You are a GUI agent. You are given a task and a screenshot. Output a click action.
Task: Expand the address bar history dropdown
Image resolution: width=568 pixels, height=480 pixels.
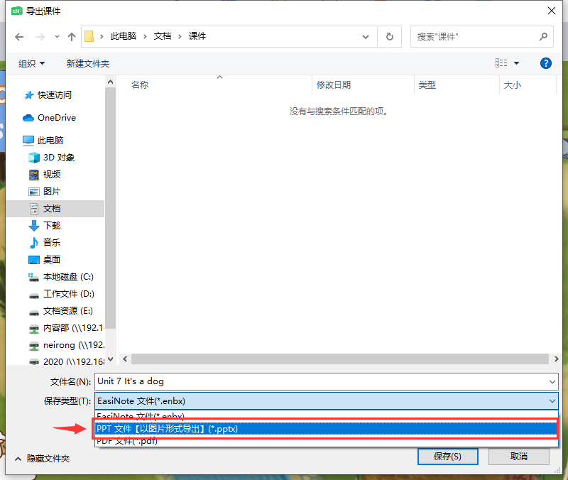tap(366, 36)
